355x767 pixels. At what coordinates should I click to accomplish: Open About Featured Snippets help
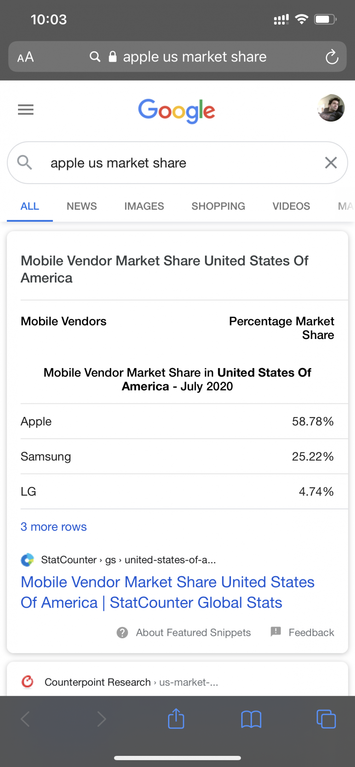184,632
